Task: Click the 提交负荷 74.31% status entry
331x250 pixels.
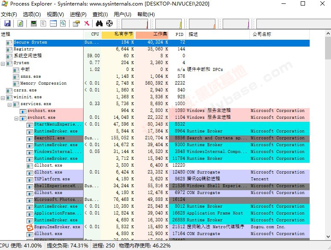Action: tap(67, 246)
